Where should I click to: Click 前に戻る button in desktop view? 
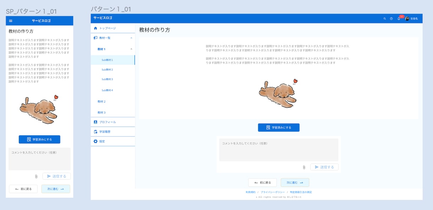coord(262,183)
